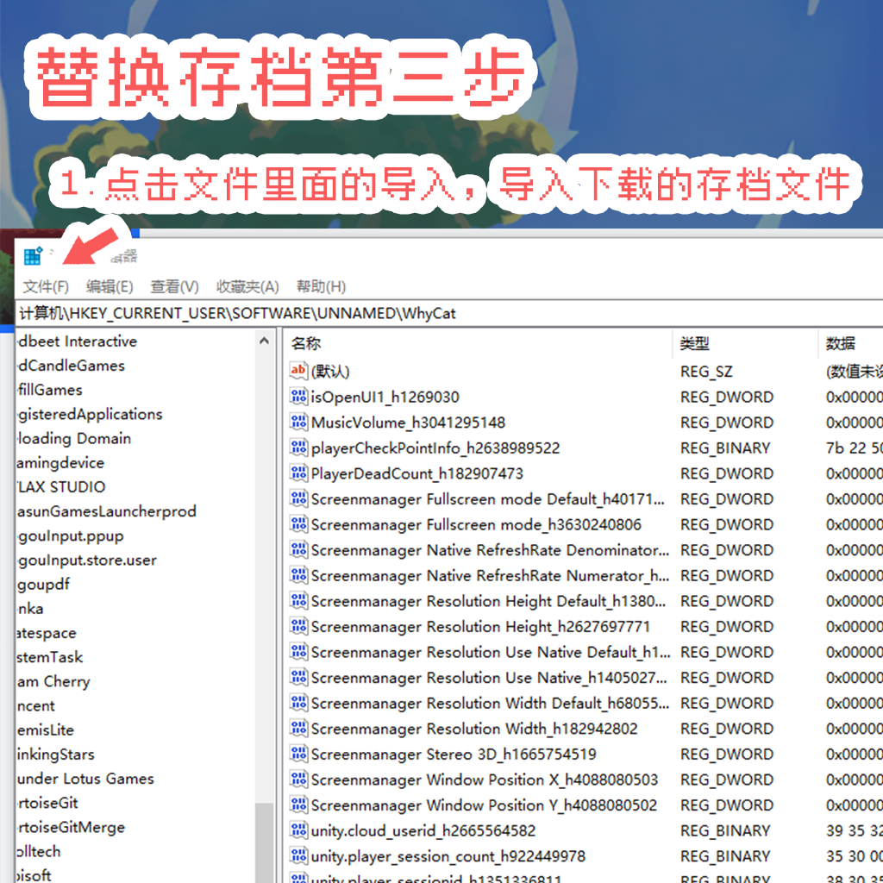
Task: Click the icon beside unity.cloud_userid_h2665564582
Action: click(x=298, y=830)
